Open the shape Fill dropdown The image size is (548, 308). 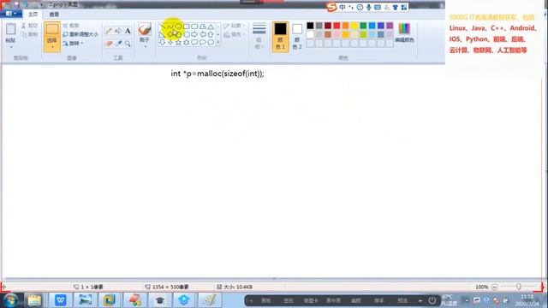(234, 34)
